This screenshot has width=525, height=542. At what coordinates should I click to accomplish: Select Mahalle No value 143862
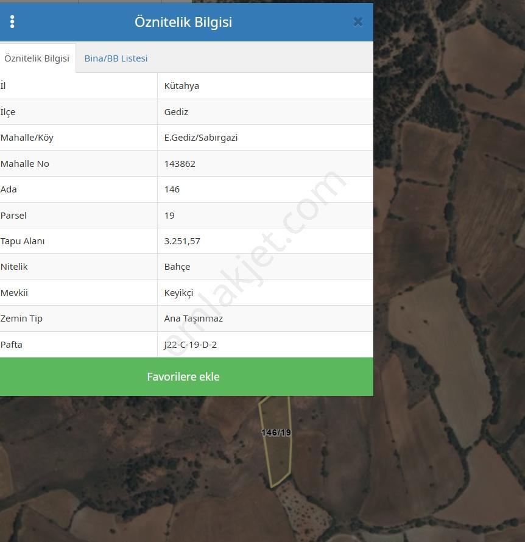(x=180, y=163)
